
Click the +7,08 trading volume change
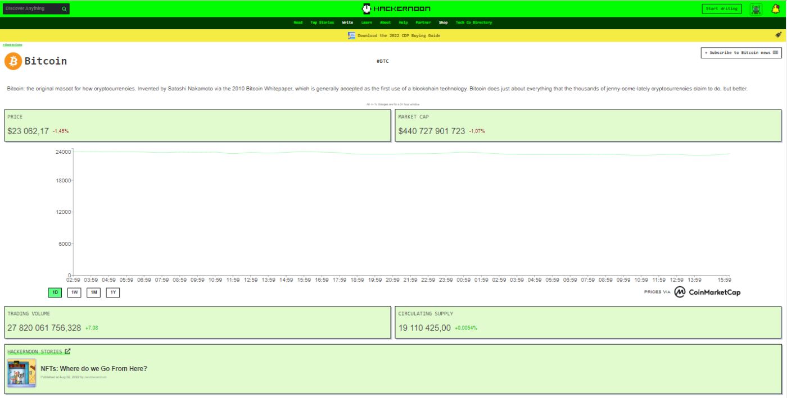point(92,328)
